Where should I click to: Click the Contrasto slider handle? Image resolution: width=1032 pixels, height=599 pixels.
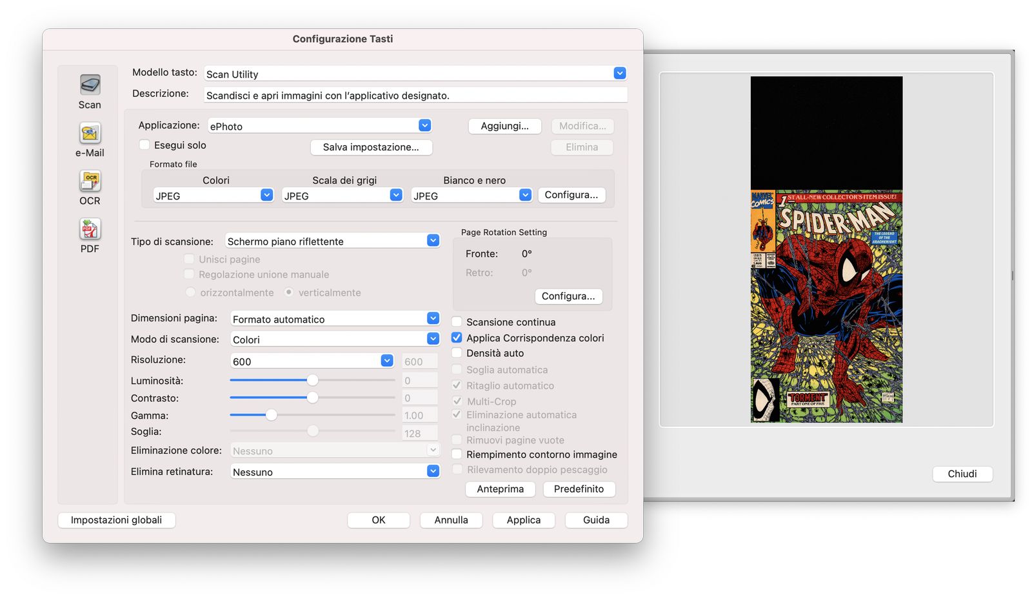click(313, 398)
